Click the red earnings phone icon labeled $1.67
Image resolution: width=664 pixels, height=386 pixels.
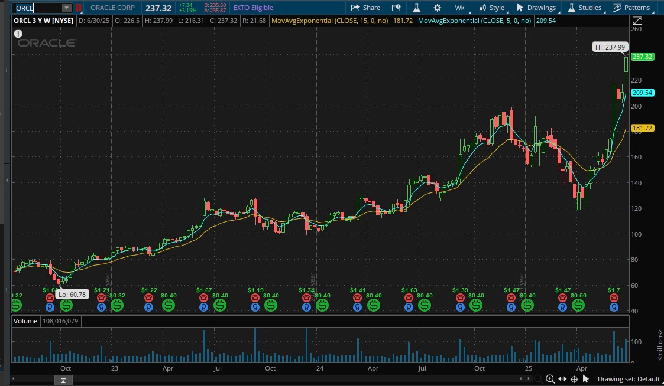point(203,297)
